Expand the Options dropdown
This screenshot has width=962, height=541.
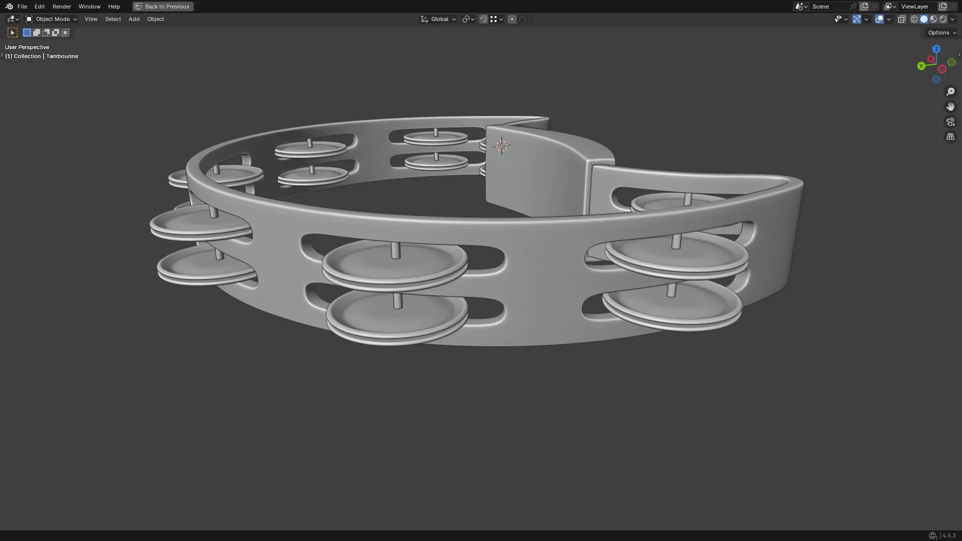pos(941,33)
